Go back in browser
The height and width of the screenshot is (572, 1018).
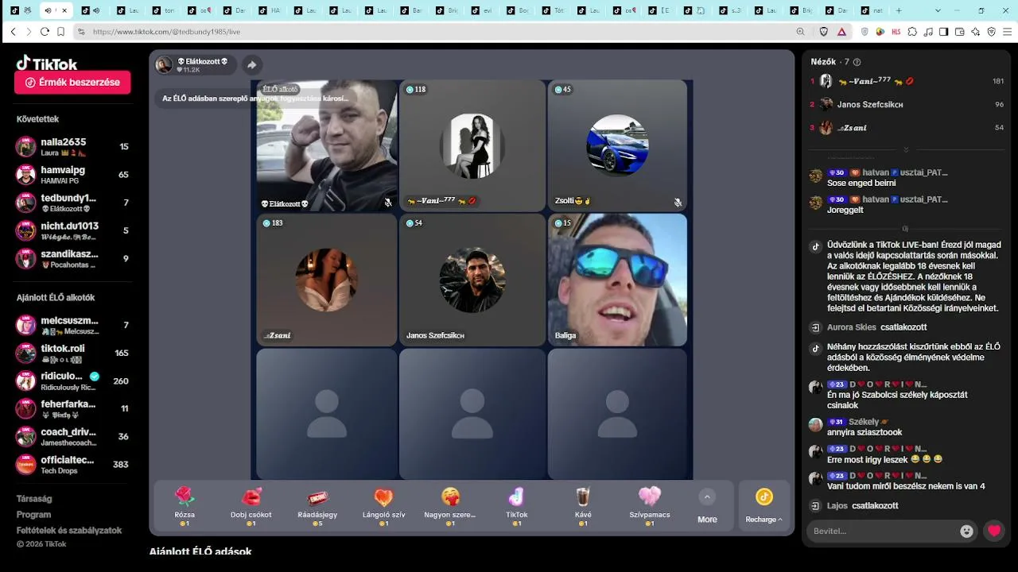click(x=13, y=32)
